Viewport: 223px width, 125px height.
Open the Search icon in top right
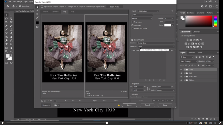[206, 6]
